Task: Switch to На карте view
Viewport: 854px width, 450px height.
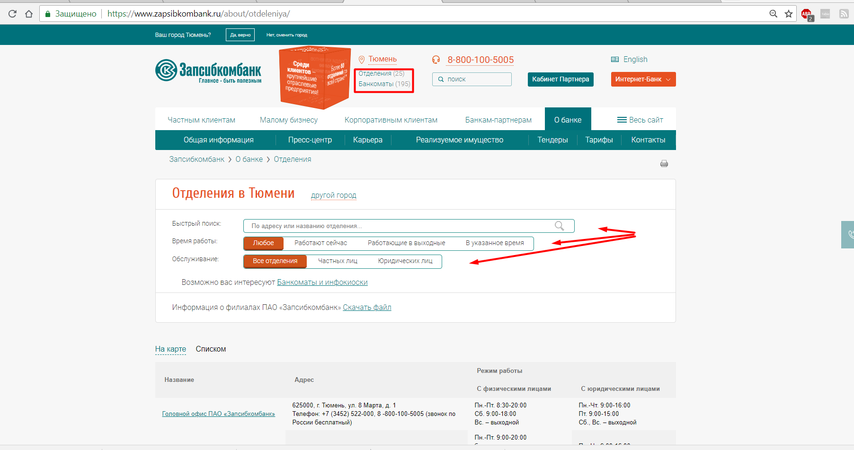Action: point(170,349)
